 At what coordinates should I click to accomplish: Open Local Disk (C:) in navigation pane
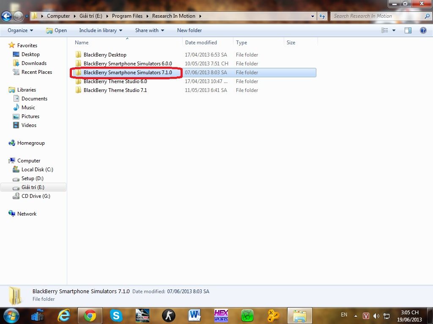click(37, 170)
